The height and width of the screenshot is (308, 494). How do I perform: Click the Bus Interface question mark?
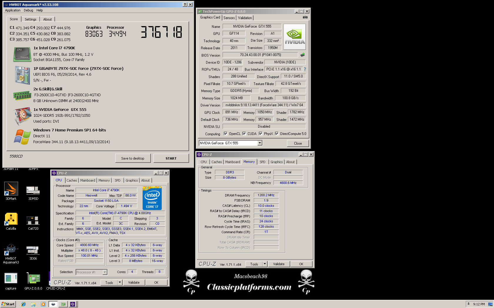(x=305, y=69)
